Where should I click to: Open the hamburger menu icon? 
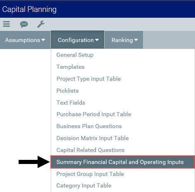(6, 24)
